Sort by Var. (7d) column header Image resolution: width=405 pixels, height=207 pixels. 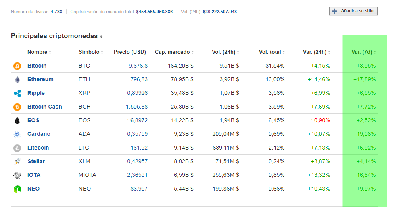tap(364, 52)
